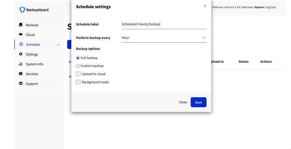Click the Backups drive icon in sidebar

21,25
